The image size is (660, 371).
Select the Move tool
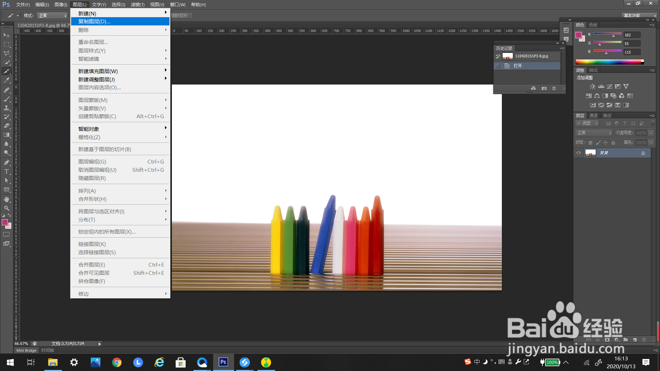point(7,35)
